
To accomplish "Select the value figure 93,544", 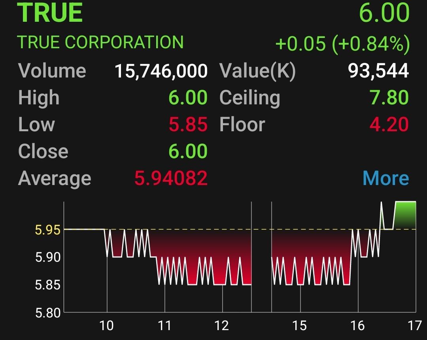I will 378,71.
